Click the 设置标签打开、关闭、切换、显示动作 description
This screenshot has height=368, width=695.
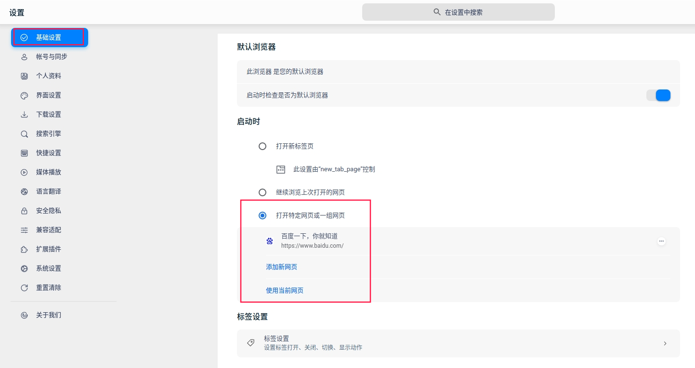point(313,347)
